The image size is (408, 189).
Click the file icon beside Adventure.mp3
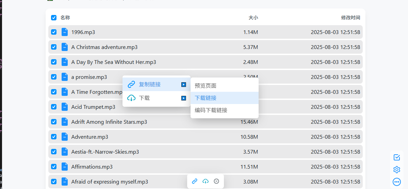[x=65, y=137]
